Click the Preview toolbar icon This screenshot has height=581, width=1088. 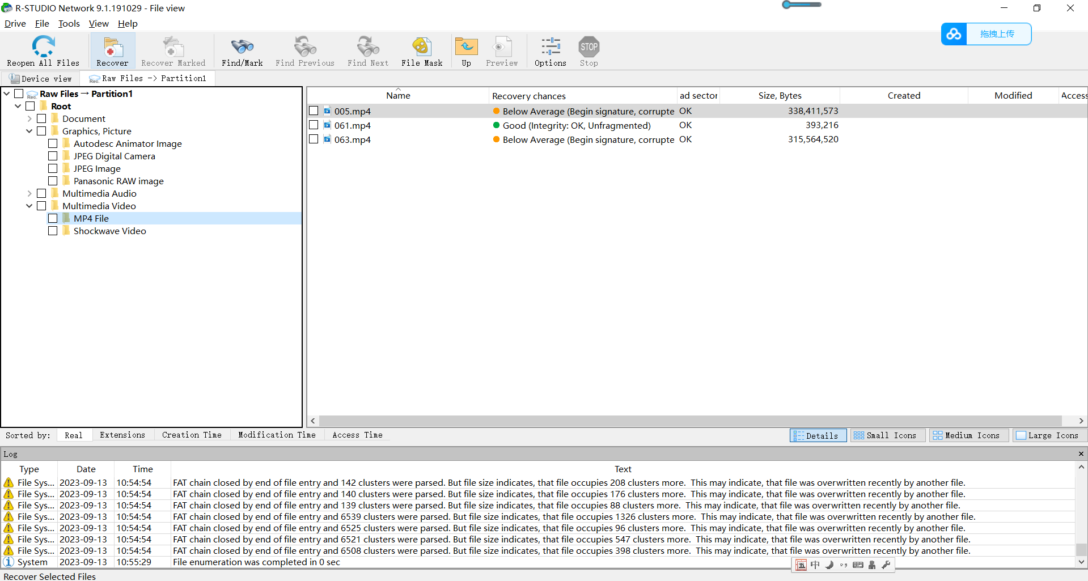coord(502,46)
